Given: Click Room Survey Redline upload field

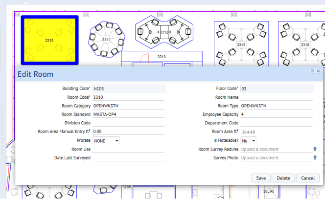Looking at the screenshot, I should [x=277, y=149].
